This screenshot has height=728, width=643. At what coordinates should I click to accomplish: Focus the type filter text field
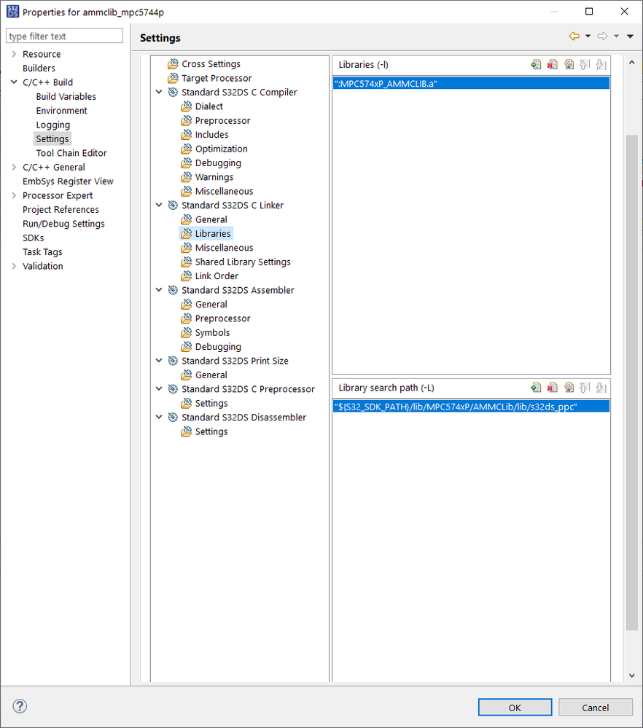click(x=64, y=36)
